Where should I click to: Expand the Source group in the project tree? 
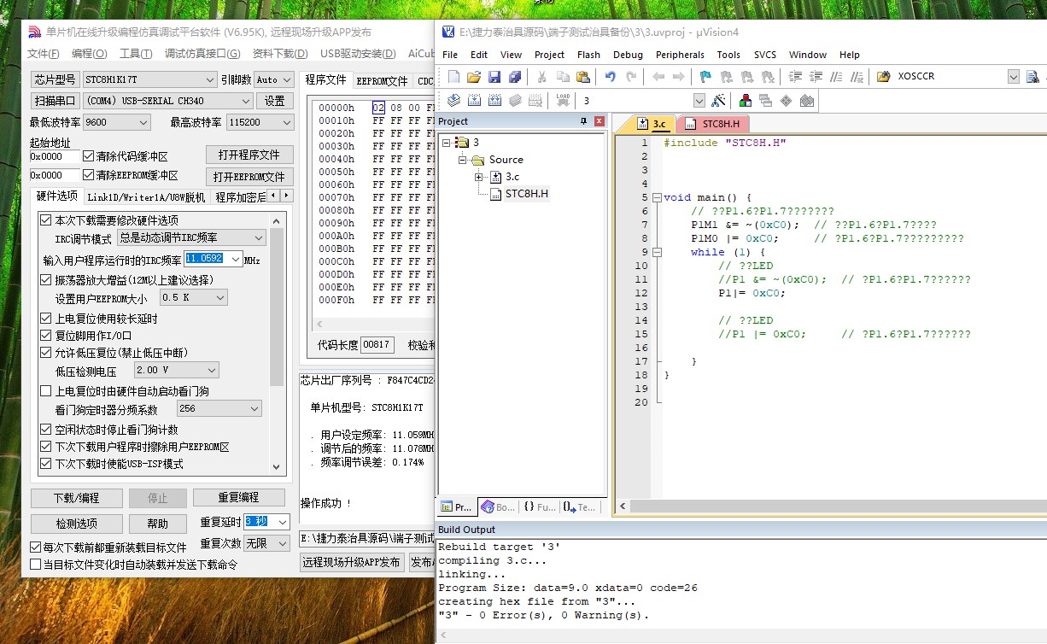(x=462, y=160)
